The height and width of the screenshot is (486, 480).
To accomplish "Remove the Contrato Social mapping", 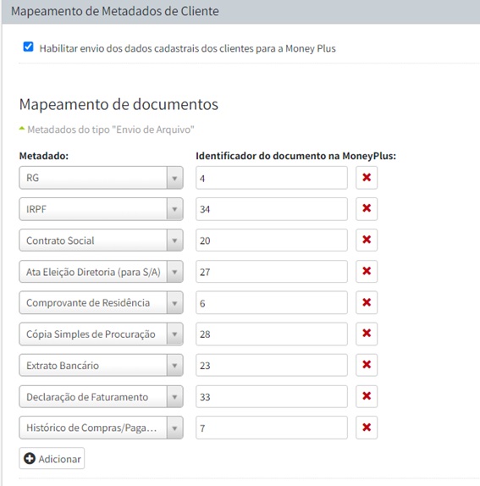I will [x=367, y=240].
